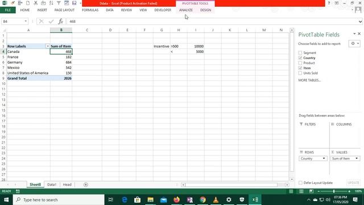Image resolution: width=364 pixels, height=205 pixels.
Task: Open the PivotTable Fields Tools gear icon
Action: coord(354,43)
